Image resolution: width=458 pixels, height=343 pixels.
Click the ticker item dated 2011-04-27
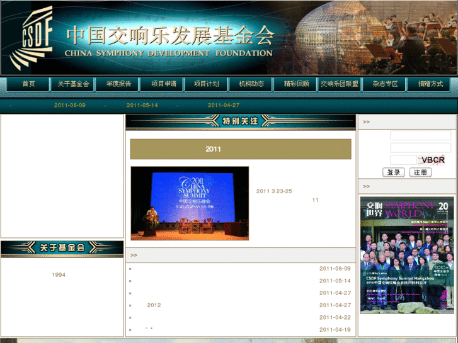(224, 105)
